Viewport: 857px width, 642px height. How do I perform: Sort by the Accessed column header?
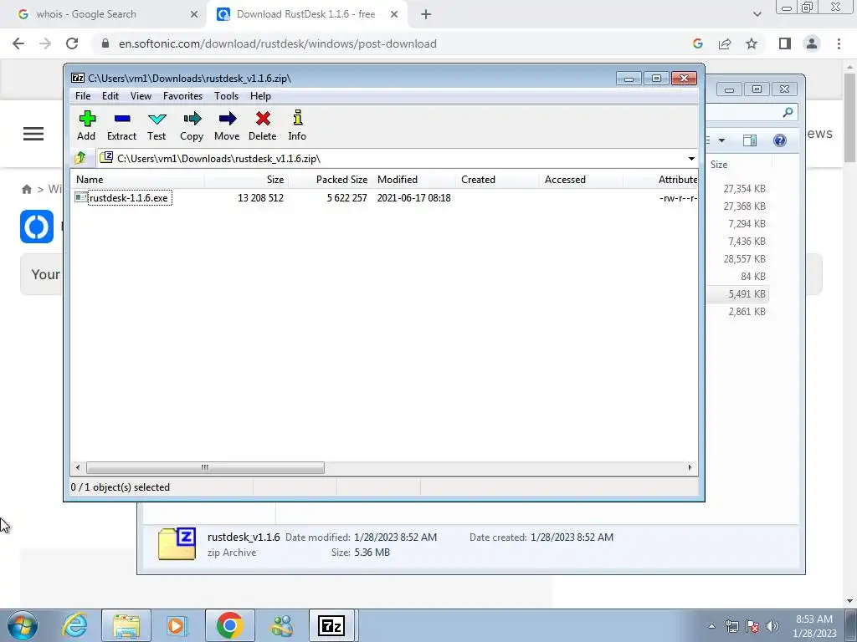582,180
